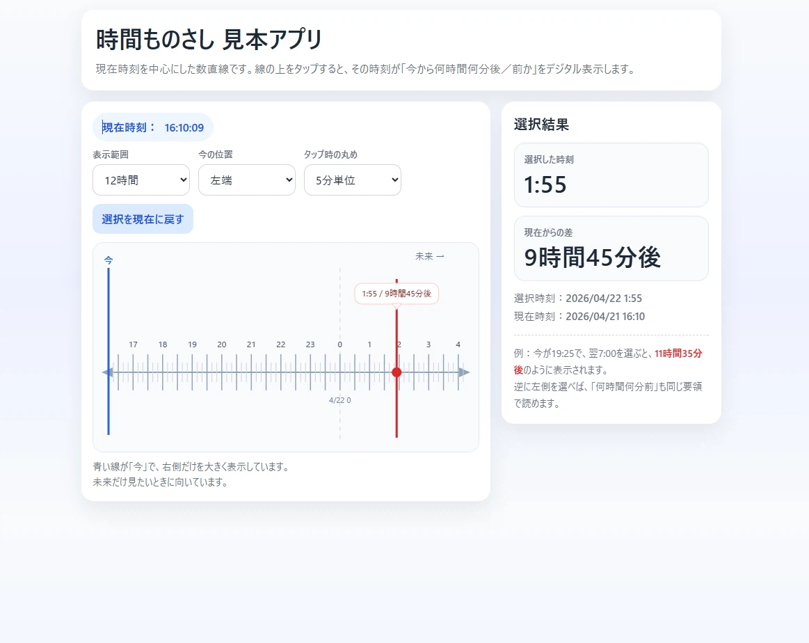The height and width of the screenshot is (643, 809).
Task: Click the 選択結果 heading
Action: [x=541, y=125]
